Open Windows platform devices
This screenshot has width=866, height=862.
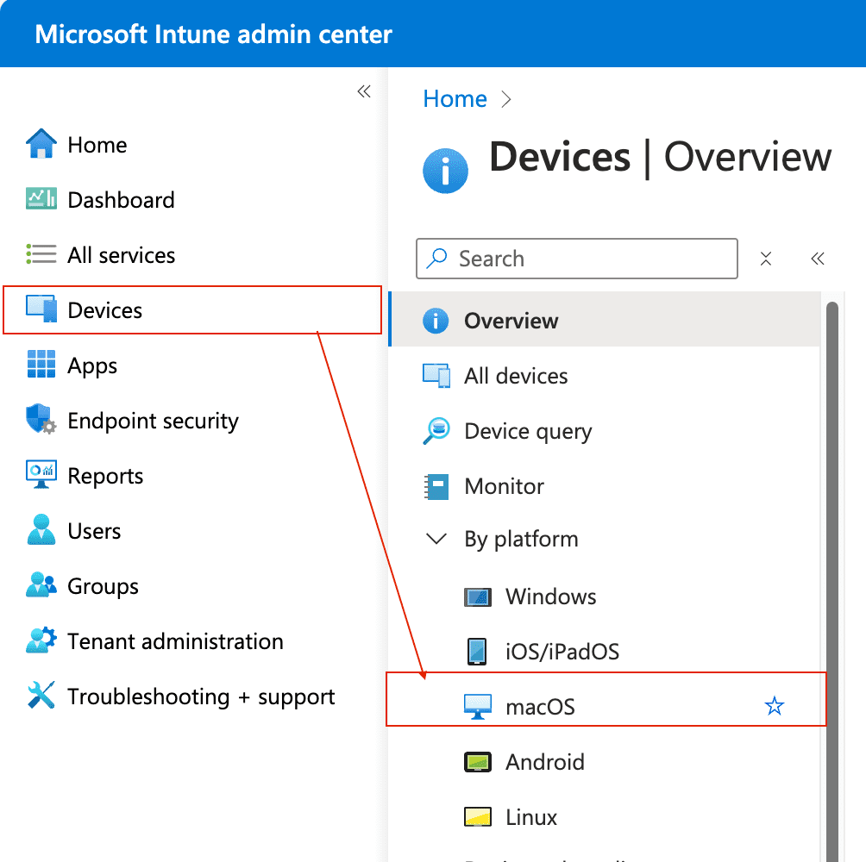pos(550,597)
